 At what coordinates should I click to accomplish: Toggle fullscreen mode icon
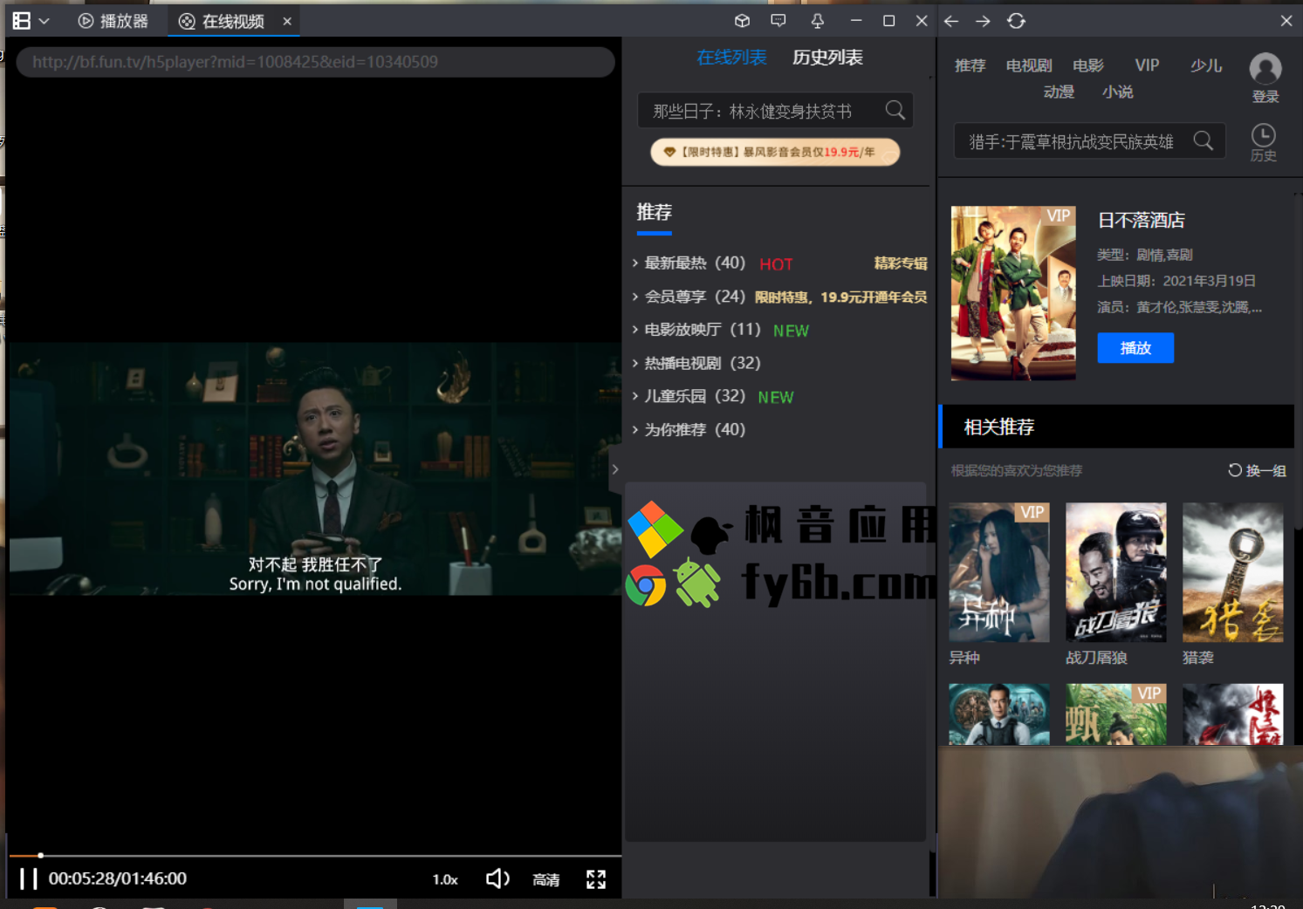pos(596,879)
